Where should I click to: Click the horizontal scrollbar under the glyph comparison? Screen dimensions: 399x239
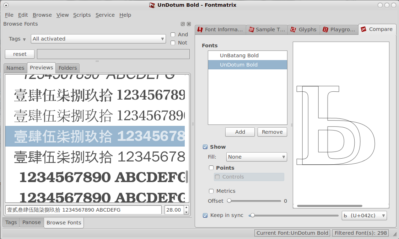(329, 206)
